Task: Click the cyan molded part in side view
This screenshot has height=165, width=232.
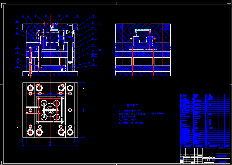Action: (143, 31)
